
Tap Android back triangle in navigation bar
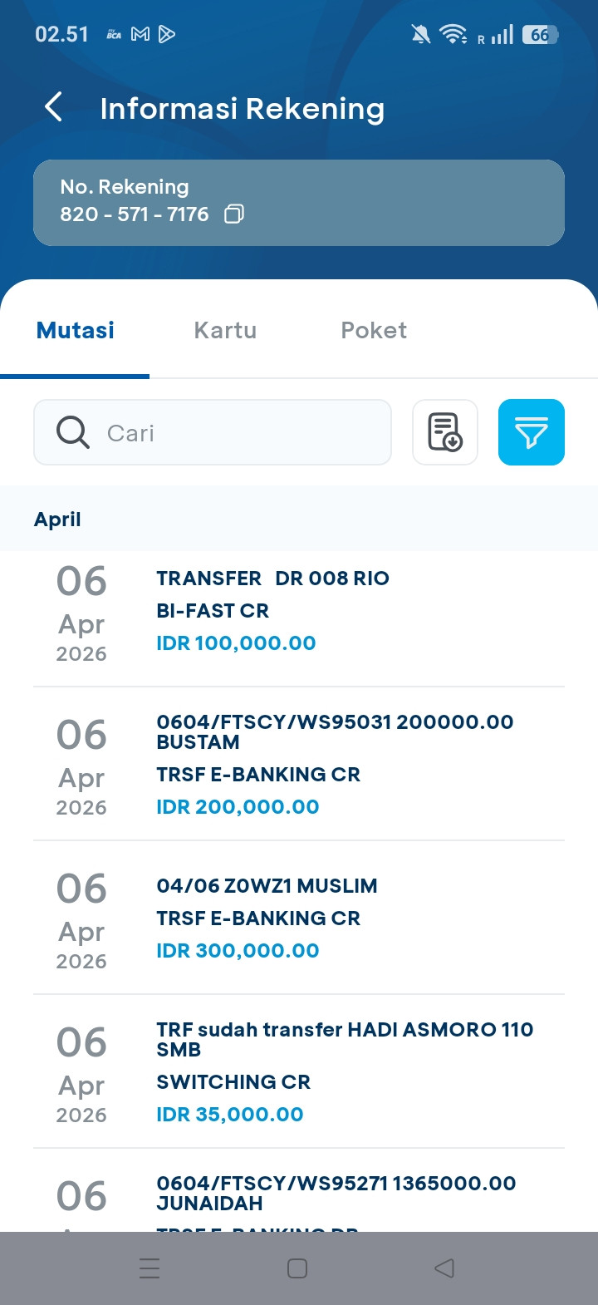pyautogui.click(x=444, y=1268)
